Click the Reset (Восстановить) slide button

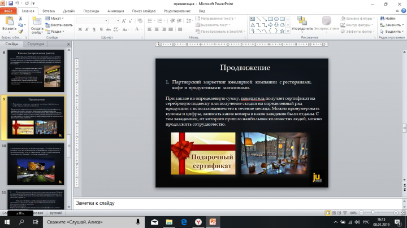tap(59, 25)
